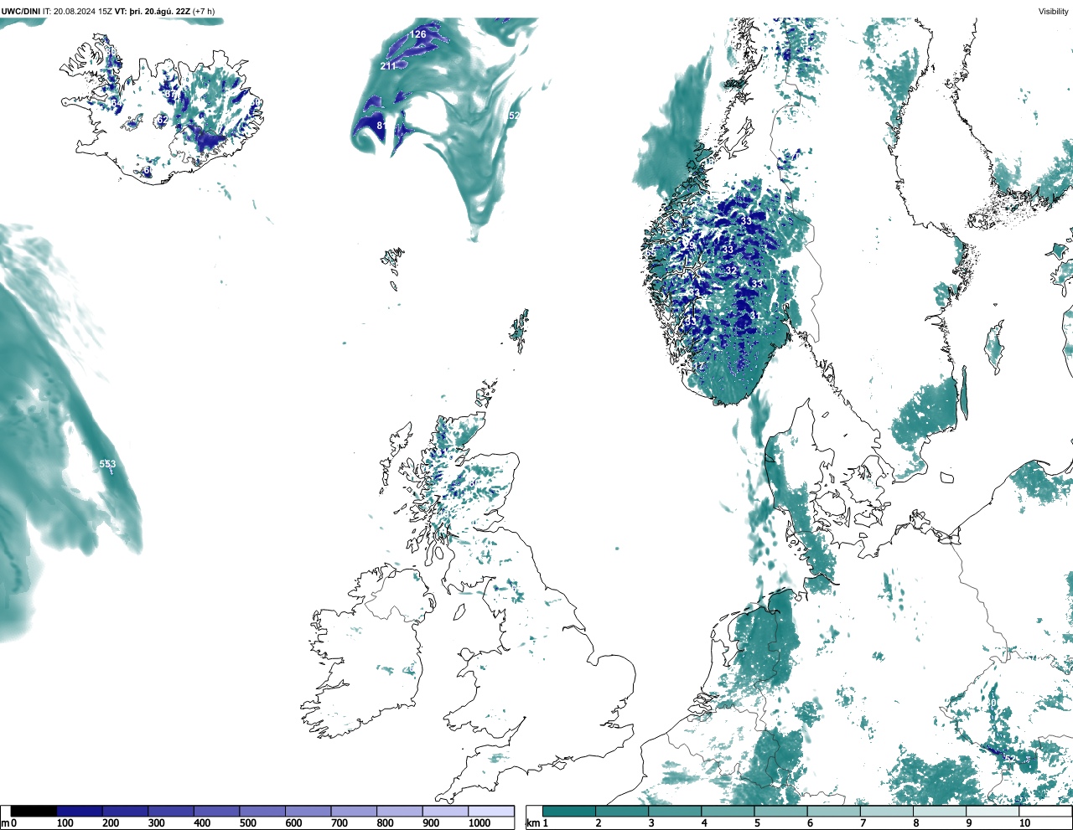Click the '800' label on the metre legend
The height and width of the screenshot is (830, 1073).
point(386,823)
